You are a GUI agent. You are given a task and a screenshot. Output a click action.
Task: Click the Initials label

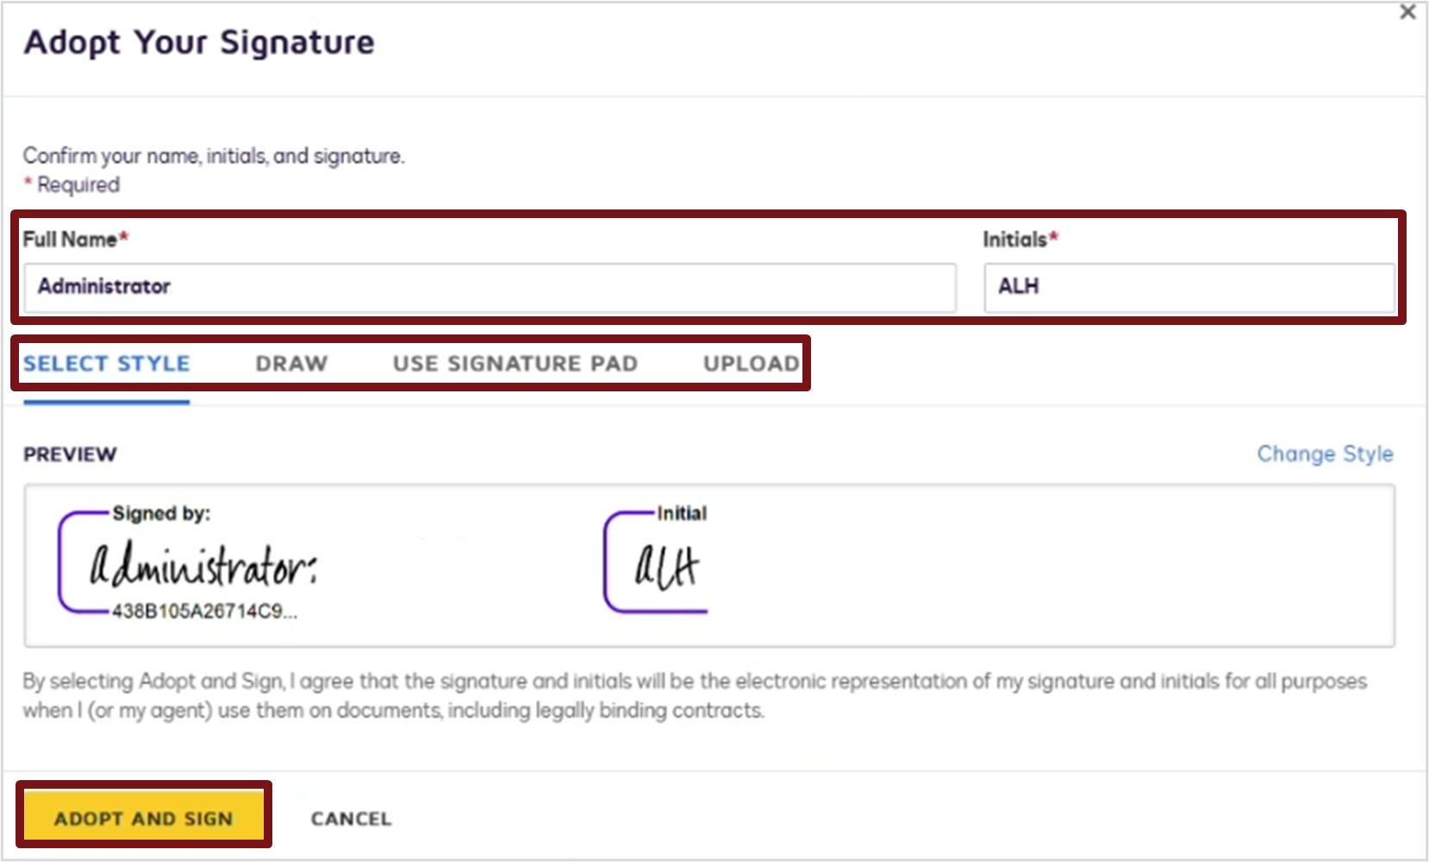point(1014,240)
